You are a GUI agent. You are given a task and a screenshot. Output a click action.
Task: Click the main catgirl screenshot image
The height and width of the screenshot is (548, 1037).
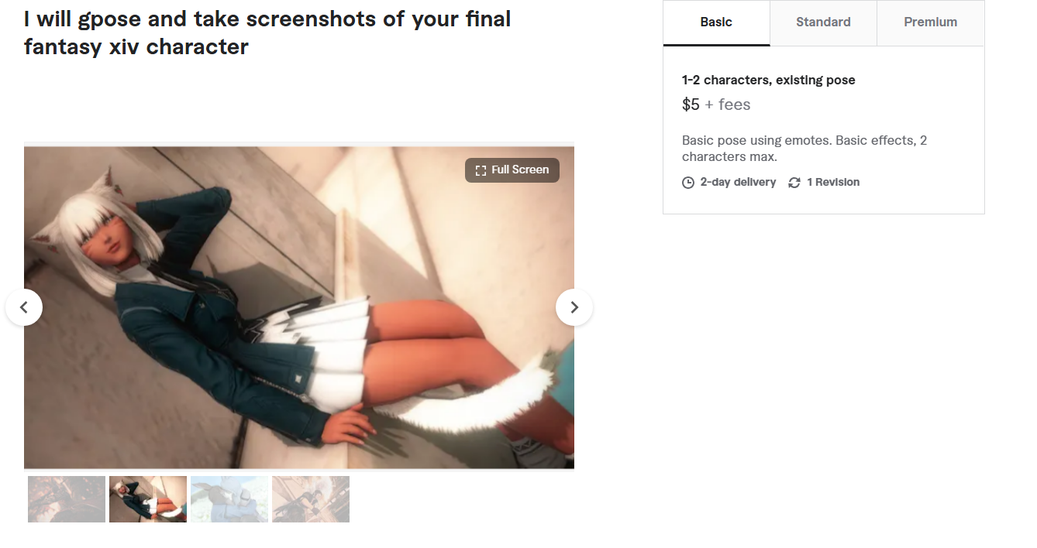(x=299, y=307)
